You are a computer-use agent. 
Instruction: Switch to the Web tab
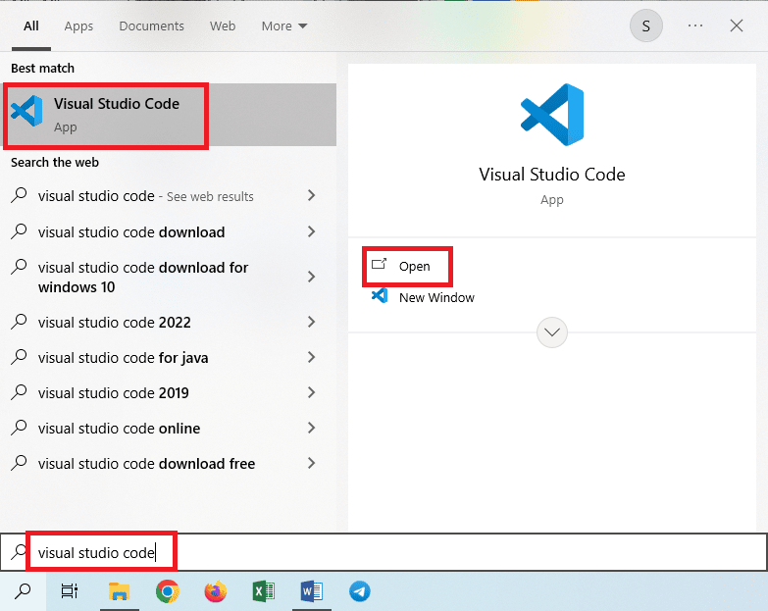(x=223, y=25)
